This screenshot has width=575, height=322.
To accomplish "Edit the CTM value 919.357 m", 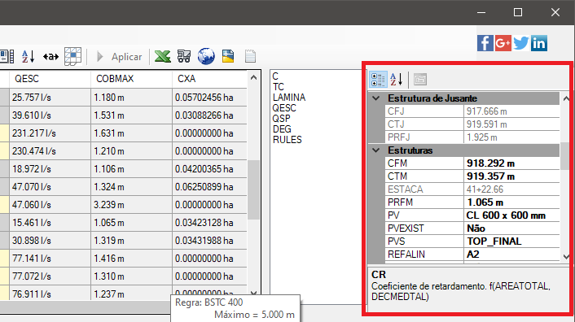I will (x=511, y=176).
